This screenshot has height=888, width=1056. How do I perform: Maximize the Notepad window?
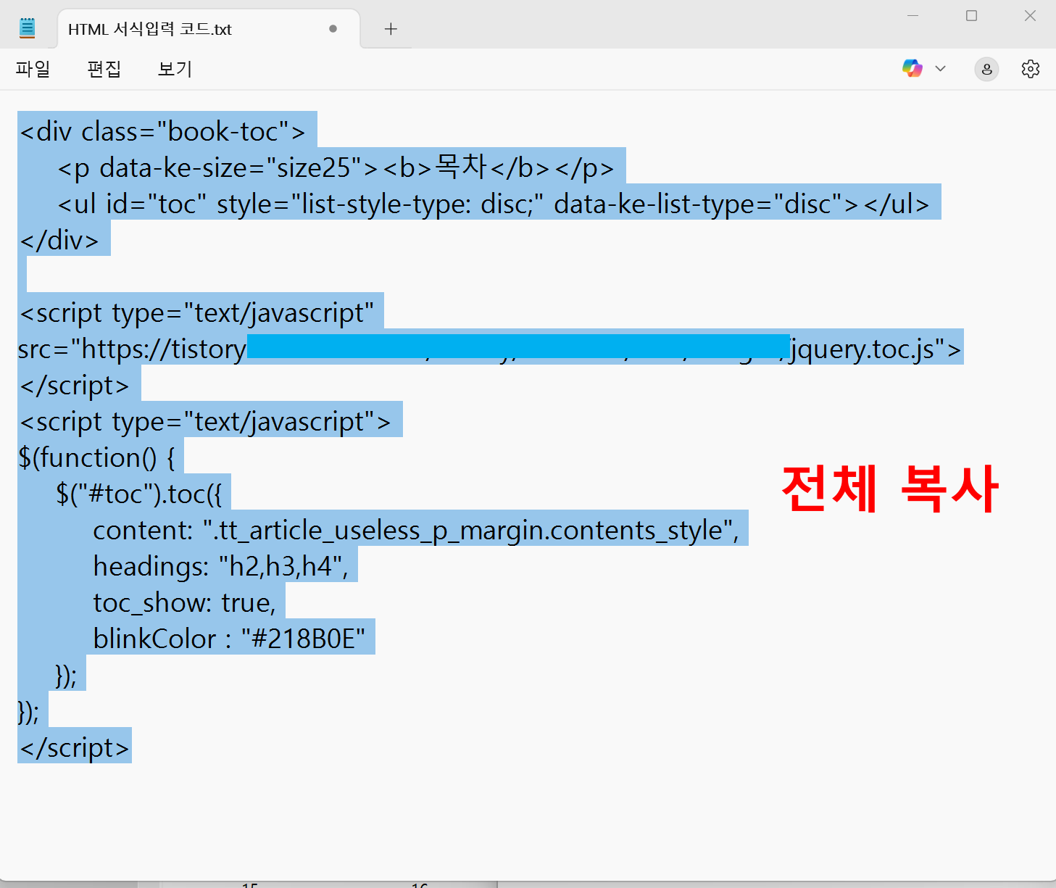[972, 16]
